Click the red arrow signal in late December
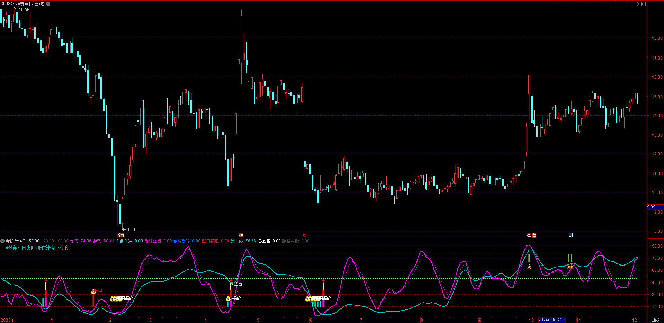The image size is (664, 323). click(x=46, y=281)
